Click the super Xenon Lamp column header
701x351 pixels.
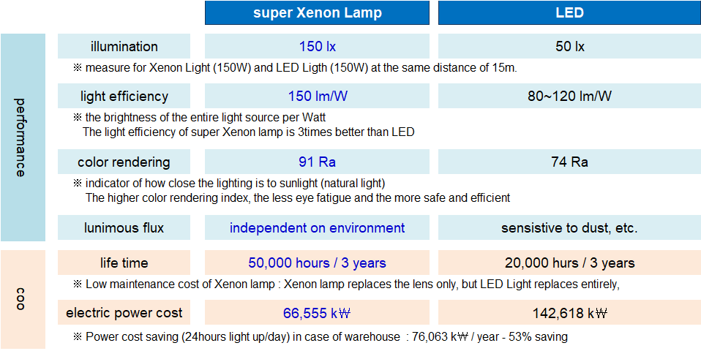point(317,13)
